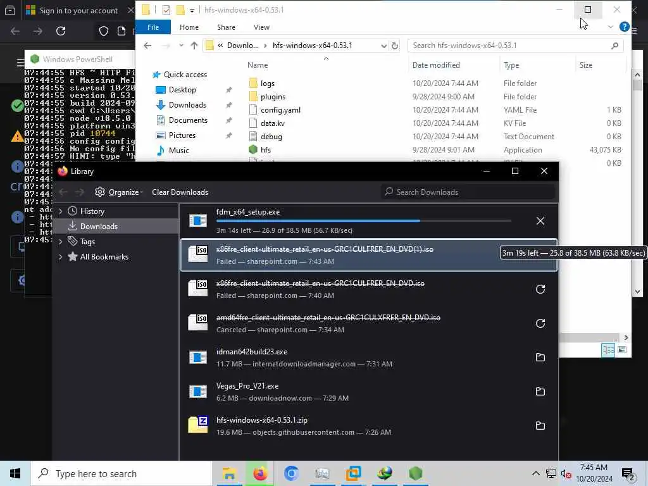Viewport: 648px width, 486px height.
Task: Click the fdm_x64_setup.exe download progress bar
Action: point(364,221)
